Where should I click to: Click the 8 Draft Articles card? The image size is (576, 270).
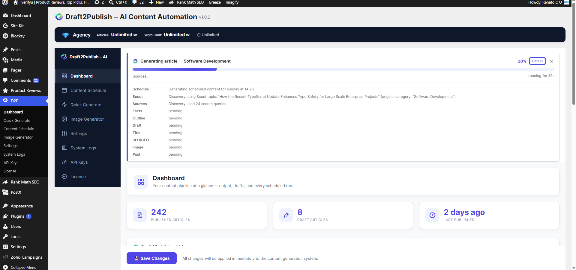pos(343,216)
